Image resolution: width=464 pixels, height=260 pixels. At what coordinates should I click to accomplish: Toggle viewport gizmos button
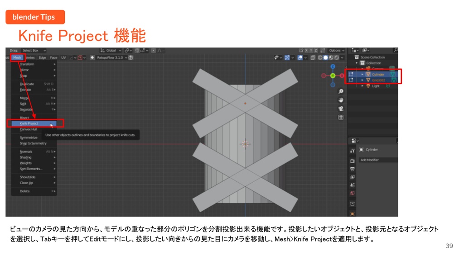click(287, 57)
